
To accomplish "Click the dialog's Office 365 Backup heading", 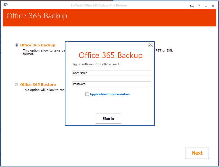I will (x=110, y=55).
